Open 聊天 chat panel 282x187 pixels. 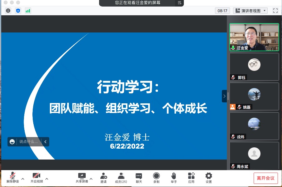point(139,178)
